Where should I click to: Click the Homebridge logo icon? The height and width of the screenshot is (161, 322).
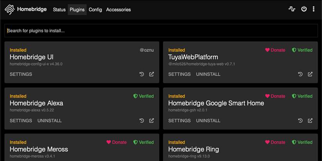(x=10, y=9)
